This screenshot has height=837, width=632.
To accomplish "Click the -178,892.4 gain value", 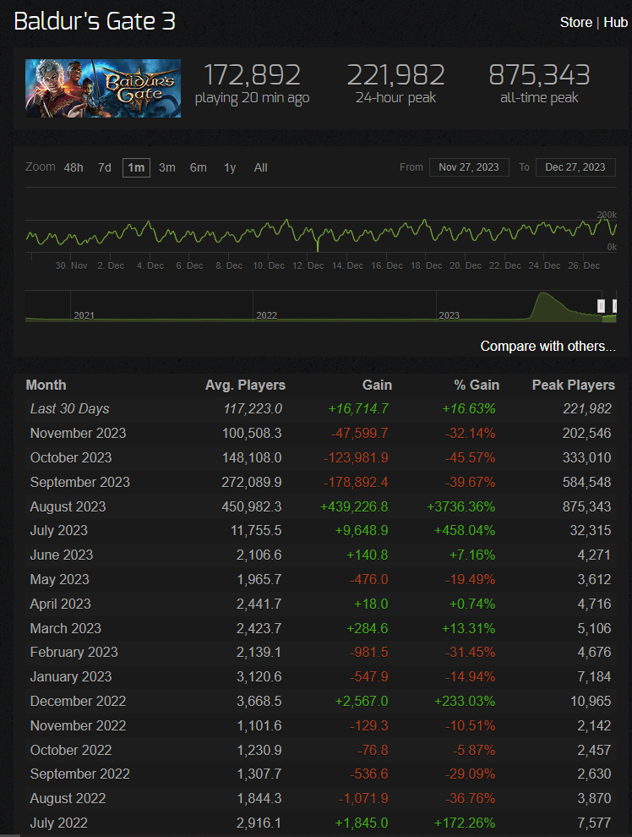I will point(356,483).
